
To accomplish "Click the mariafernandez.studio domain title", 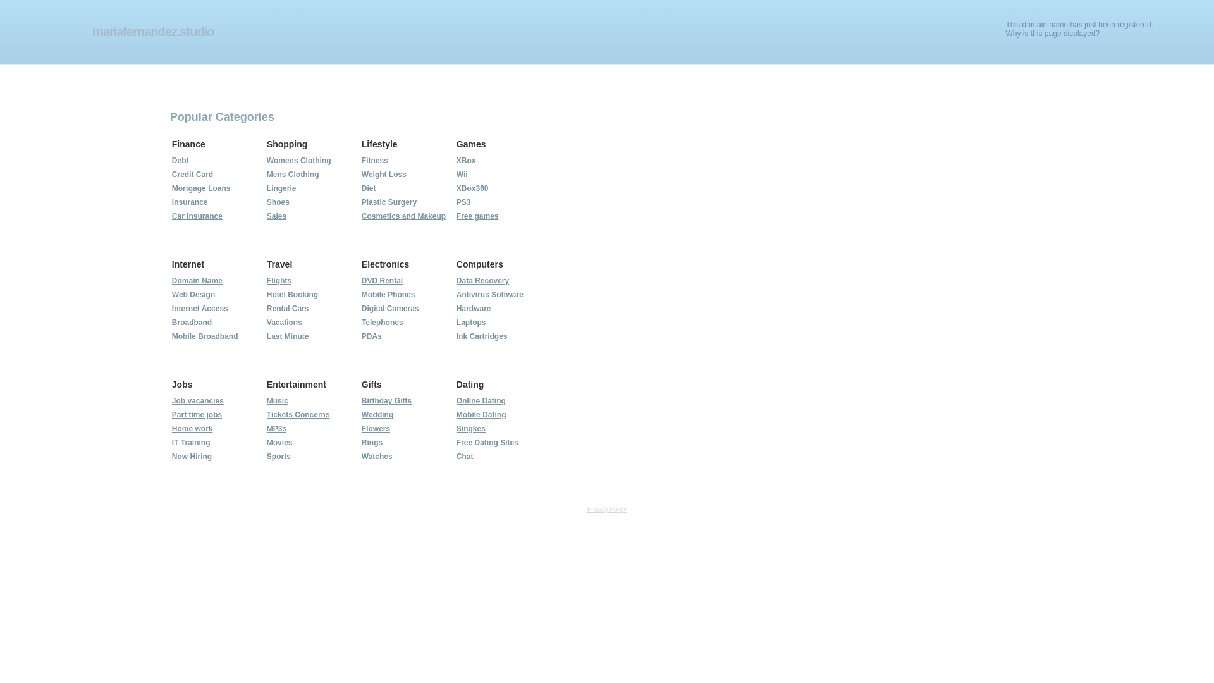I will point(153,32).
